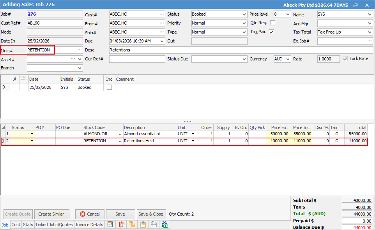Open the Asset# lookup ellipsis
375x230 pixels.
pos(73,59)
